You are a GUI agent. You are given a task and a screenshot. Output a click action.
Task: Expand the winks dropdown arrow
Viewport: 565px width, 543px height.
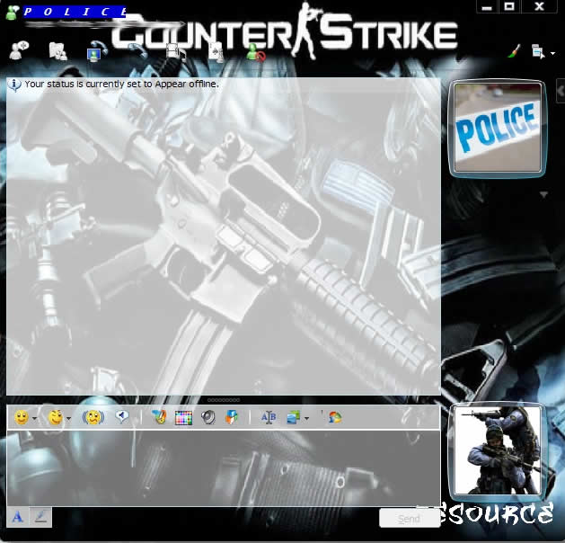click(69, 418)
